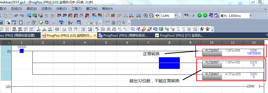This screenshot has height=93, width=268.
Task: Select the blue highlighted ladder cell
Action: [x=169, y=63]
